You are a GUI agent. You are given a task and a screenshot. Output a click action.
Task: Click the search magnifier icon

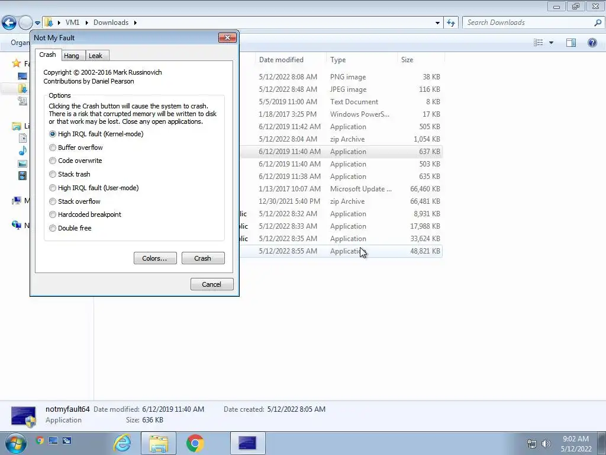tap(598, 23)
